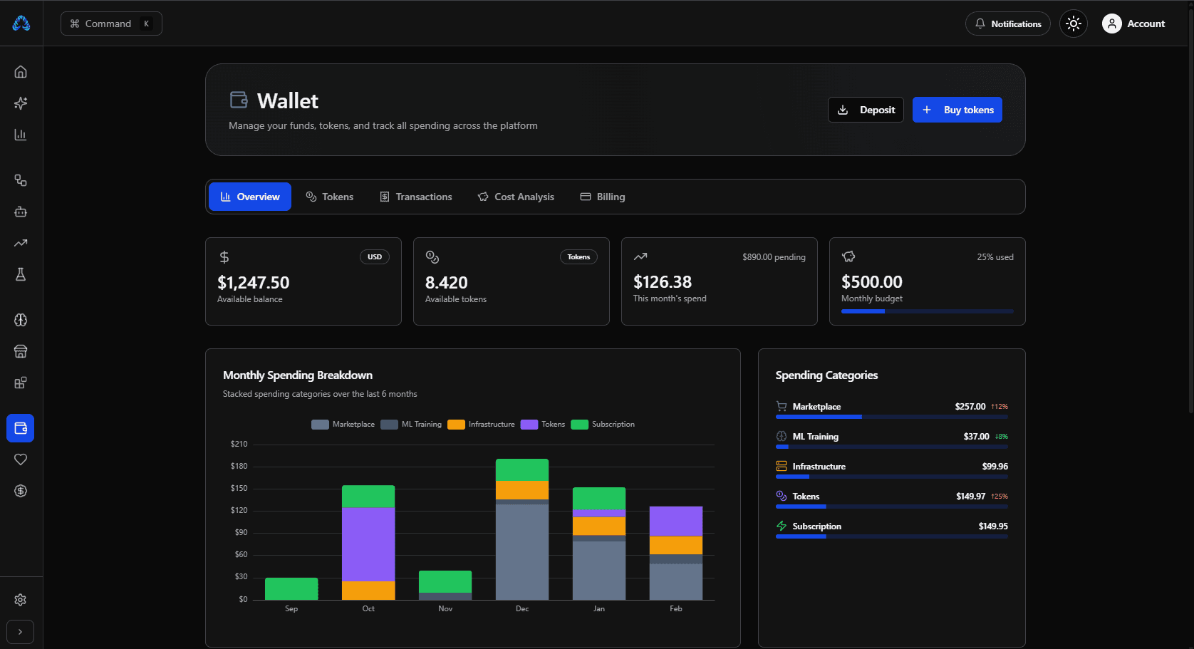
Task: Select the active wallet sidebar icon
Action: (x=21, y=428)
